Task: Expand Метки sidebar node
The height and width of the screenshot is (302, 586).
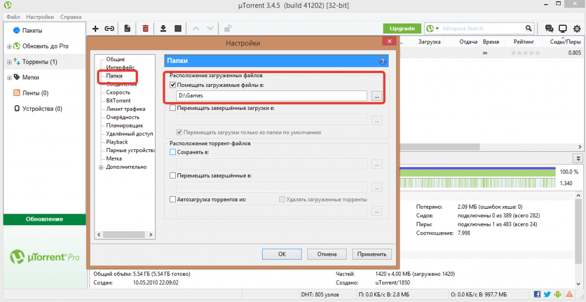Action: coord(9,78)
